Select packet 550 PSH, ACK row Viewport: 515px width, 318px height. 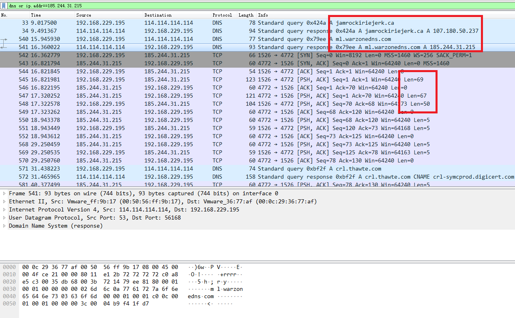pyautogui.click(x=257, y=120)
